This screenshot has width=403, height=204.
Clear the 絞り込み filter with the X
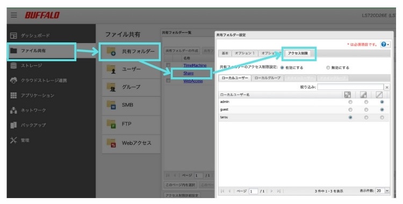[387, 87]
